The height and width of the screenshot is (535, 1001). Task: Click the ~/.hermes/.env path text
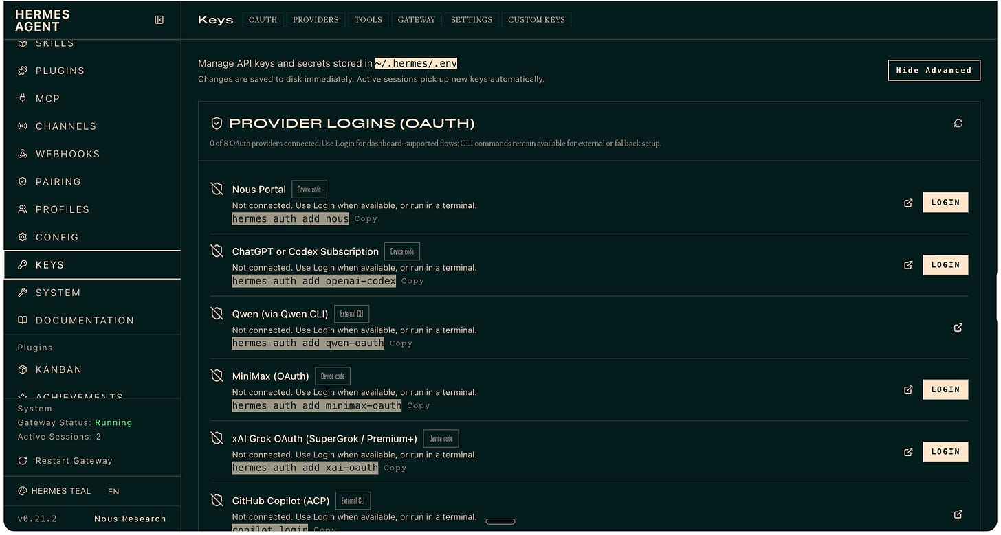(416, 63)
